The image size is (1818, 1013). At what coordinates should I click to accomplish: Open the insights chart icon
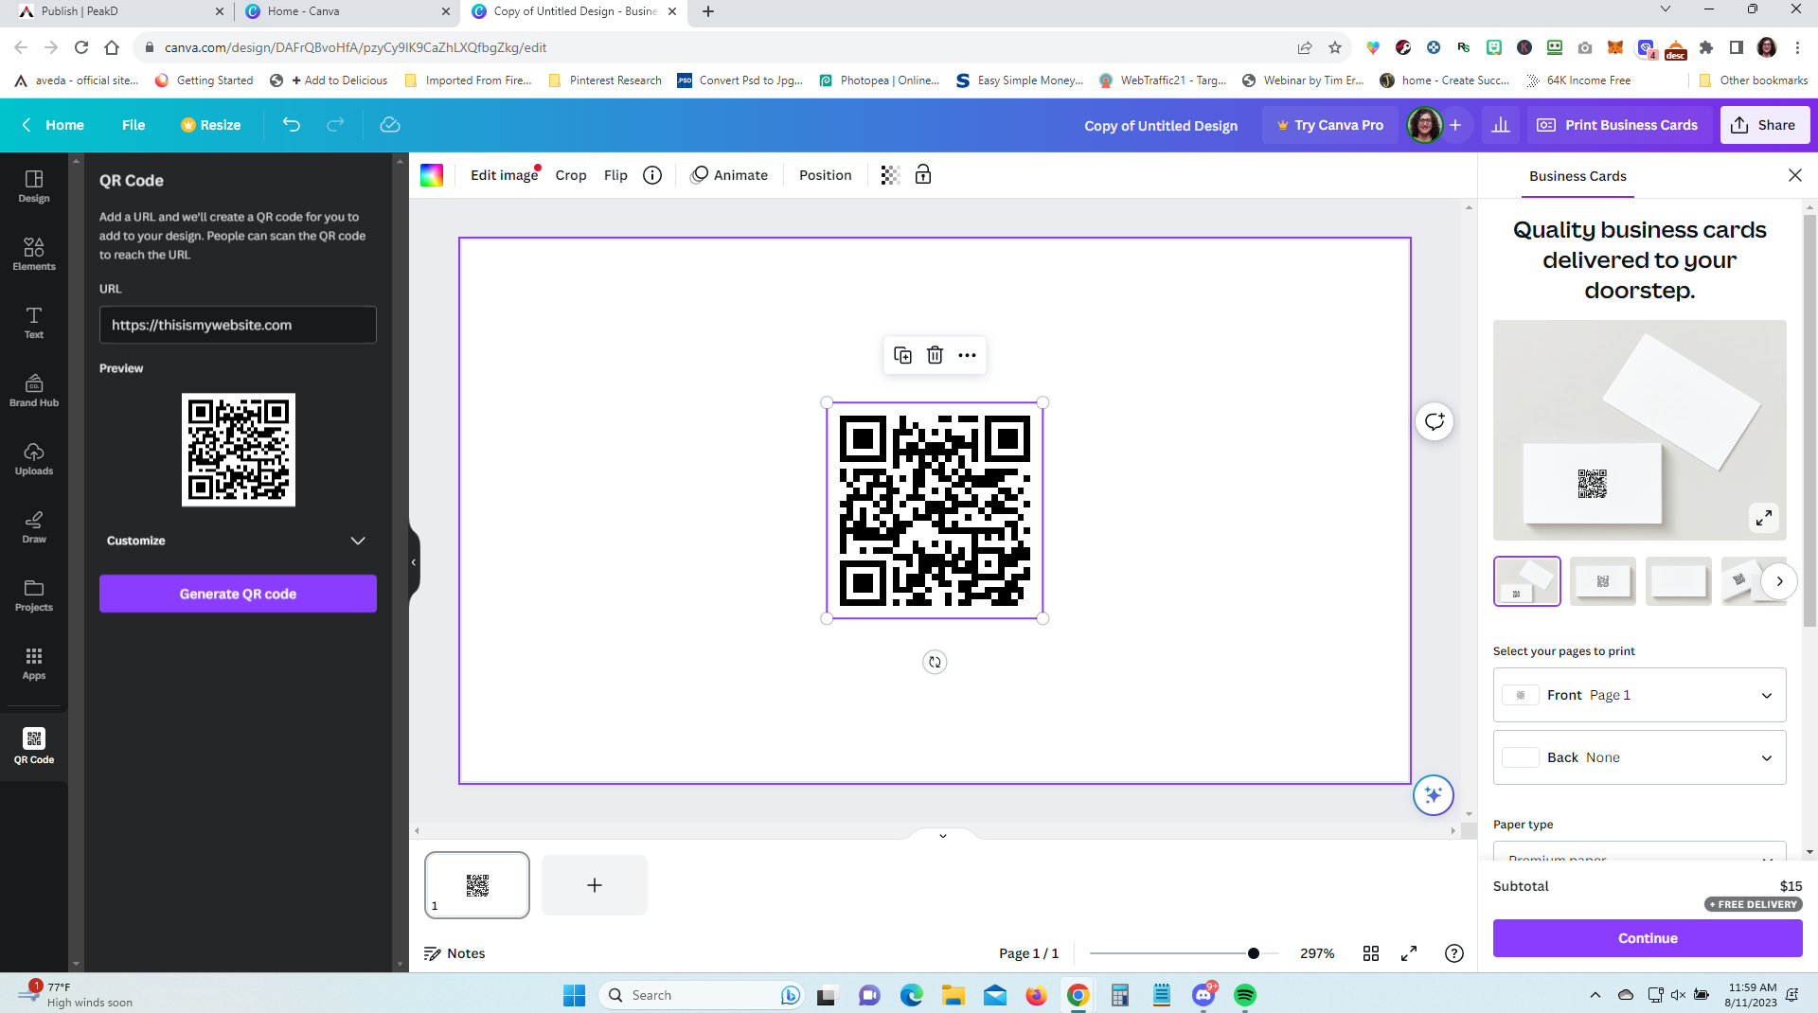pyautogui.click(x=1501, y=125)
